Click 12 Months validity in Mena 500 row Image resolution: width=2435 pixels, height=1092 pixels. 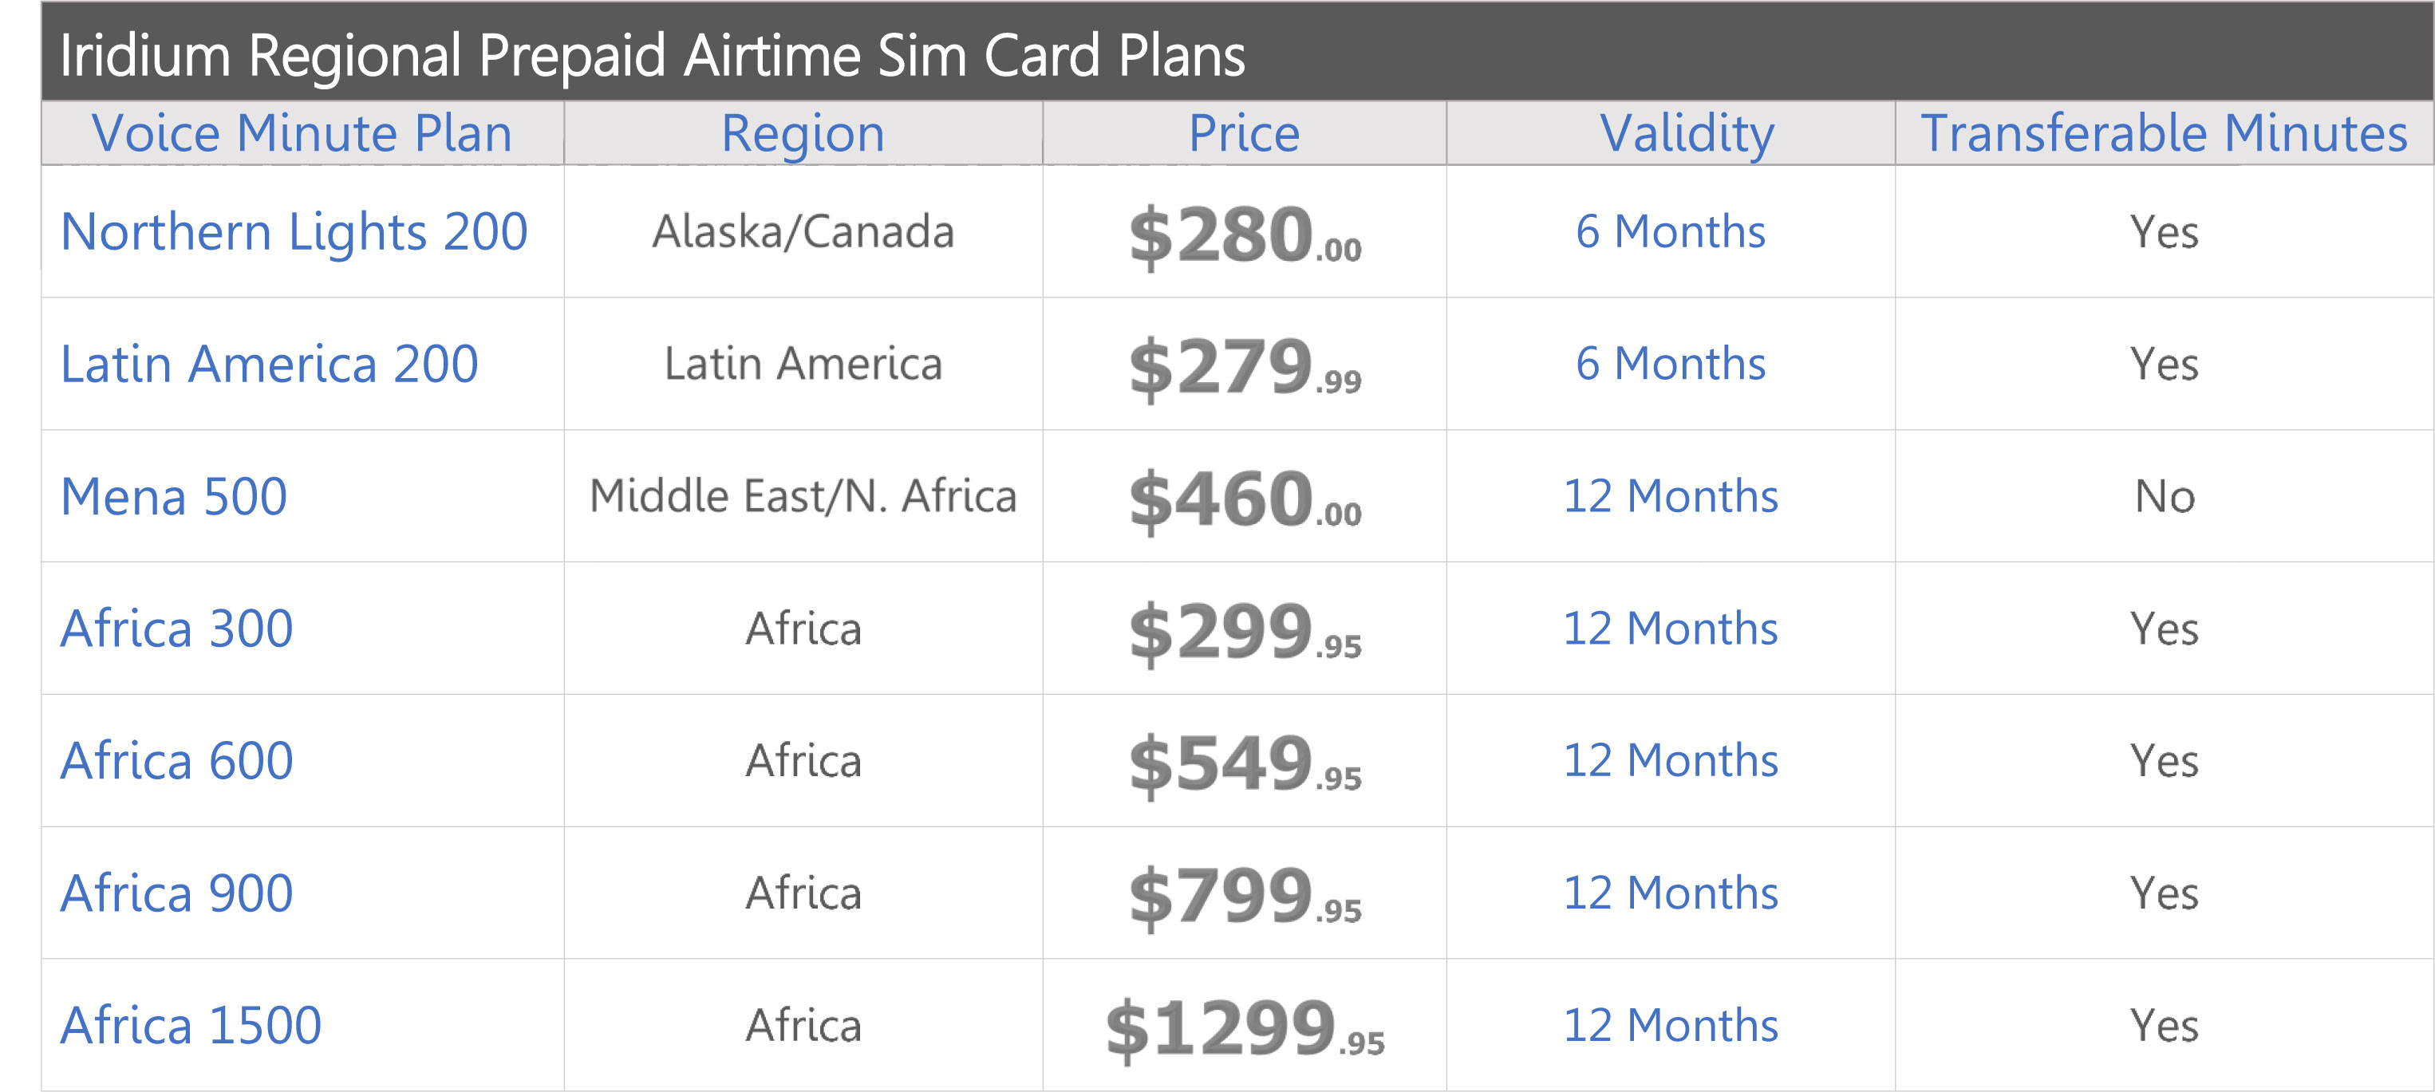[x=1671, y=496]
